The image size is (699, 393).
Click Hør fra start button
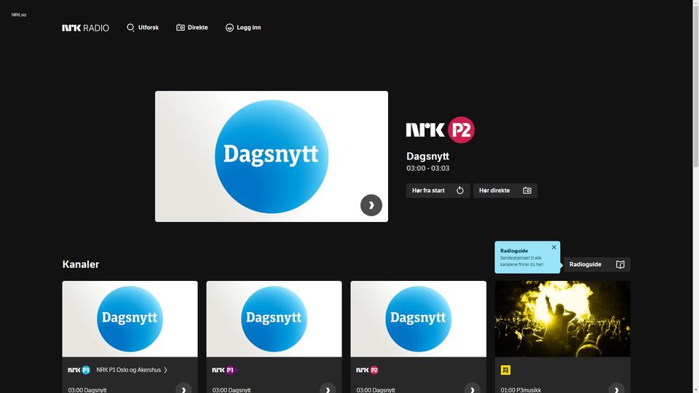[438, 191]
